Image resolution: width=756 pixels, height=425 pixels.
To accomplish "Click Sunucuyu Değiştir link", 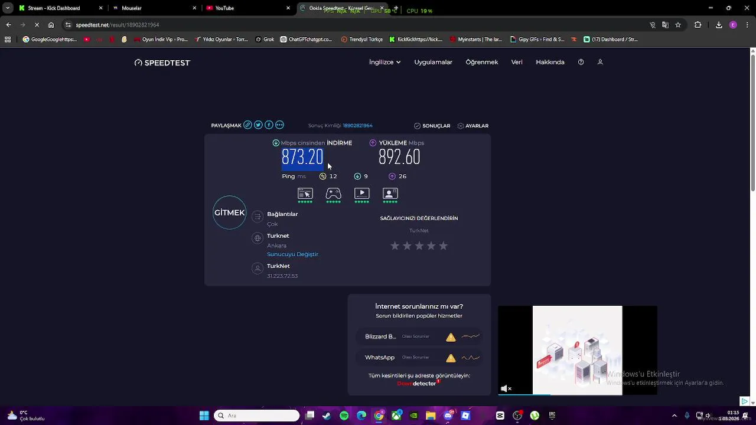I will [x=292, y=254].
